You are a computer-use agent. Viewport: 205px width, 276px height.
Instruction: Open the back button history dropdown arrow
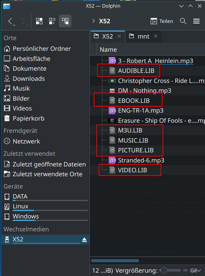pyautogui.click(x=14, y=25)
